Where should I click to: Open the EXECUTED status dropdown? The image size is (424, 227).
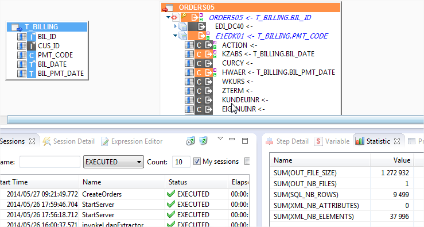tap(113, 161)
